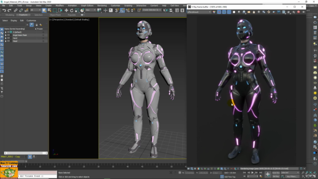
Task: Toggle the 3D Snaps icon
Action: [x=117, y=10]
